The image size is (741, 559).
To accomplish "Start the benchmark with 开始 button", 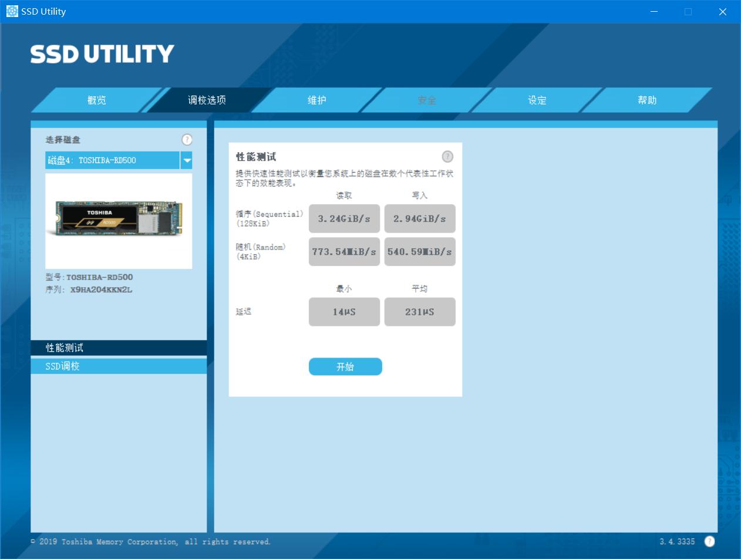I will click(345, 366).
